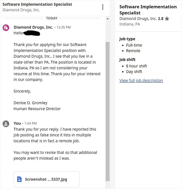
Task: Click the job title in the conversation header
Action: (37, 4)
